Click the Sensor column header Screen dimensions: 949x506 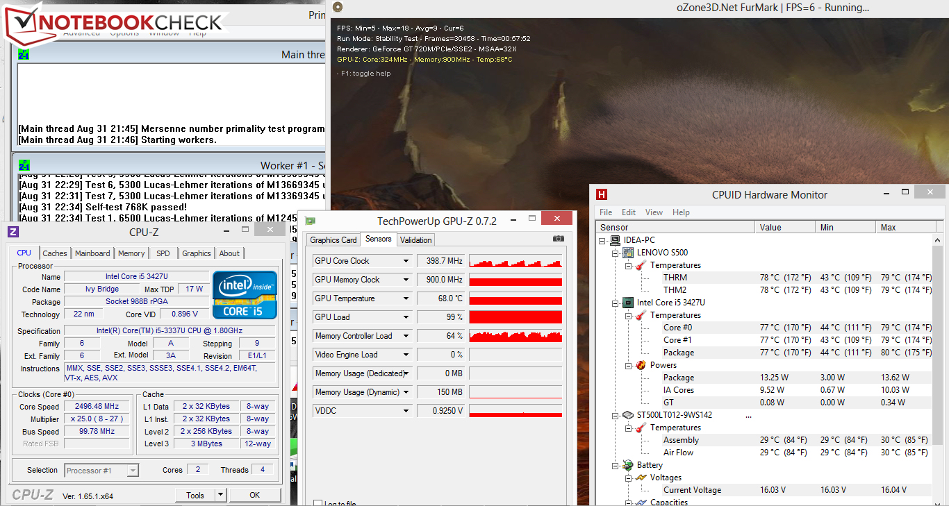coord(675,227)
